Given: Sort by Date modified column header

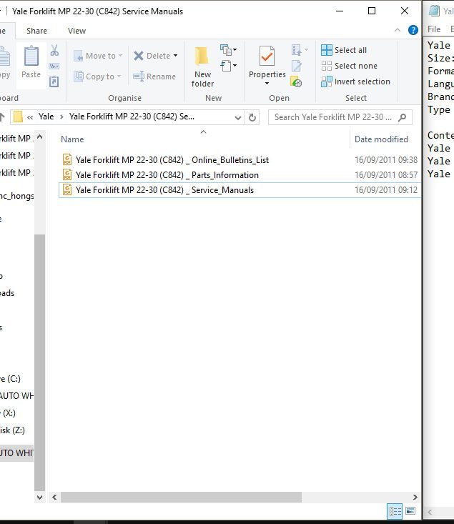Looking at the screenshot, I should point(382,139).
